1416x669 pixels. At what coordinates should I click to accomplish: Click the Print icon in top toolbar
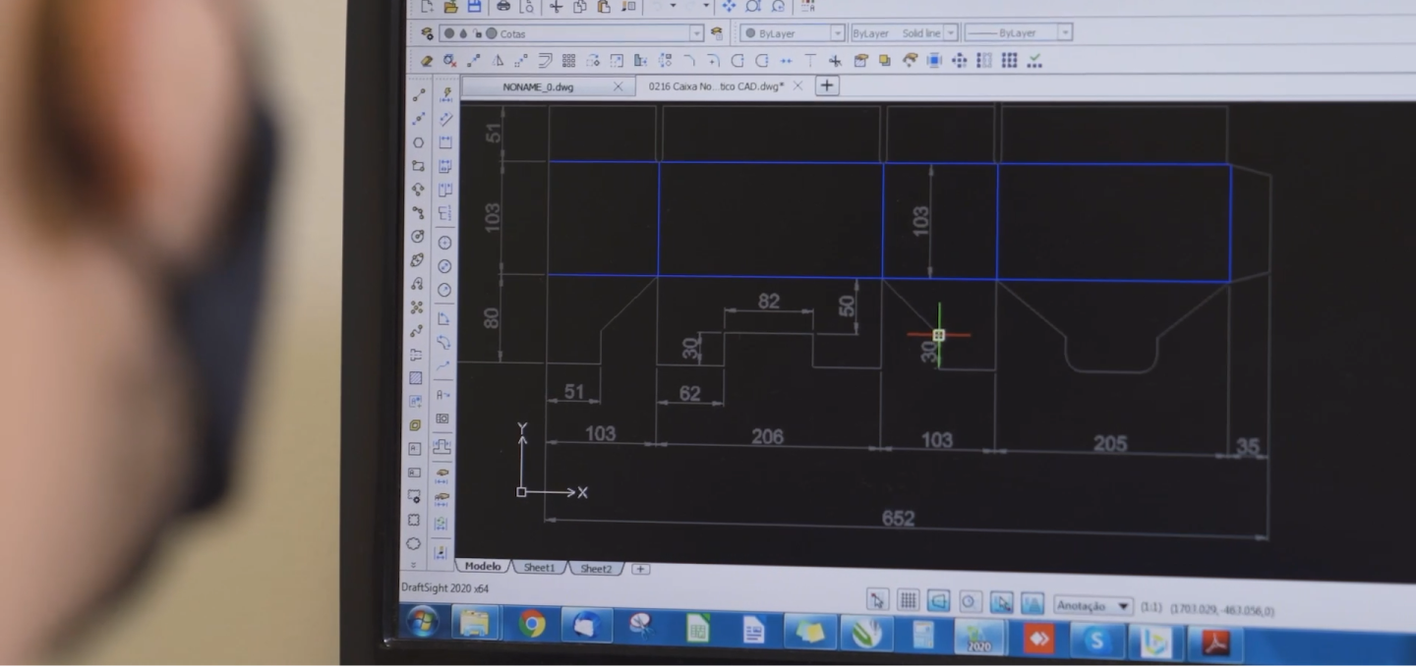[503, 6]
